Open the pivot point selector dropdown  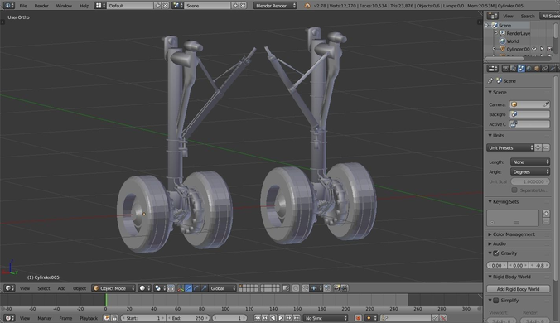tap(161, 288)
